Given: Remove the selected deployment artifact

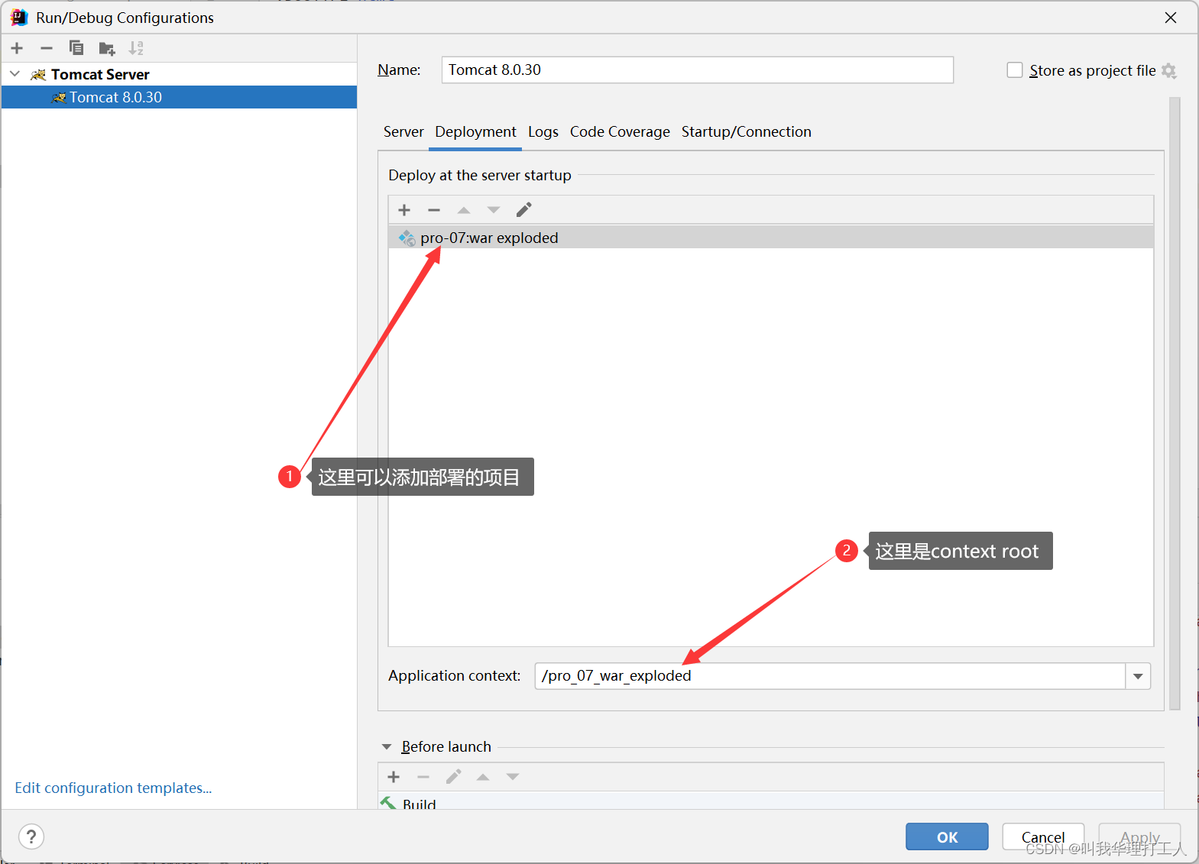Looking at the screenshot, I should [x=434, y=210].
